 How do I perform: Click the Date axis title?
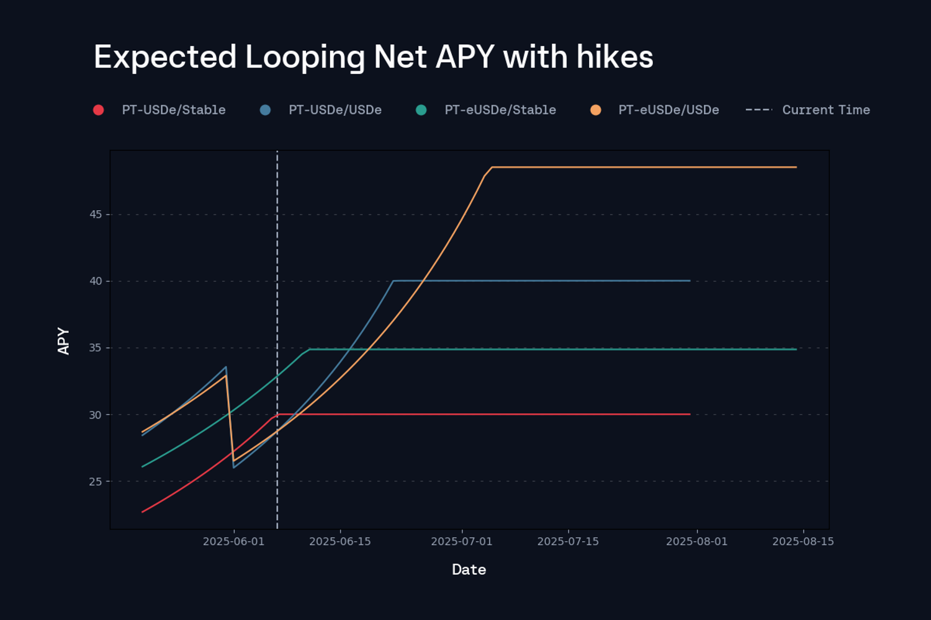[469, 570]
